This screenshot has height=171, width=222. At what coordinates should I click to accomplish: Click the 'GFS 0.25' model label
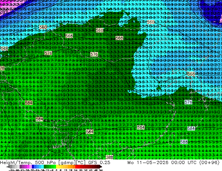tap(99, 162)
